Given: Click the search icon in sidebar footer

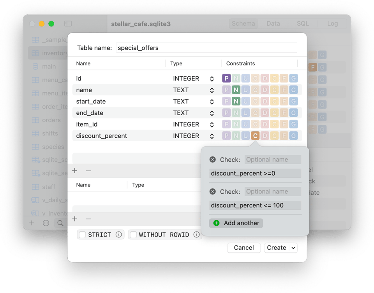Looking at the screenshot, I should tap(60, 223).
